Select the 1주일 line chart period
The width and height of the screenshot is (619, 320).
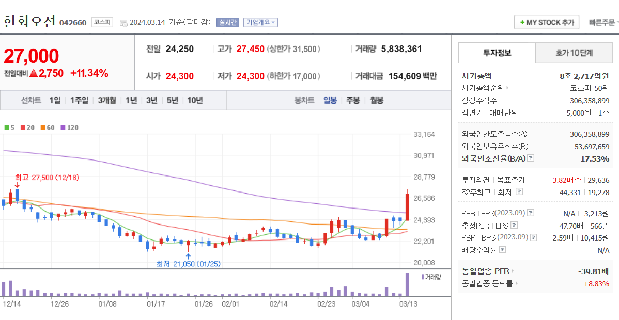pos(80,100)
